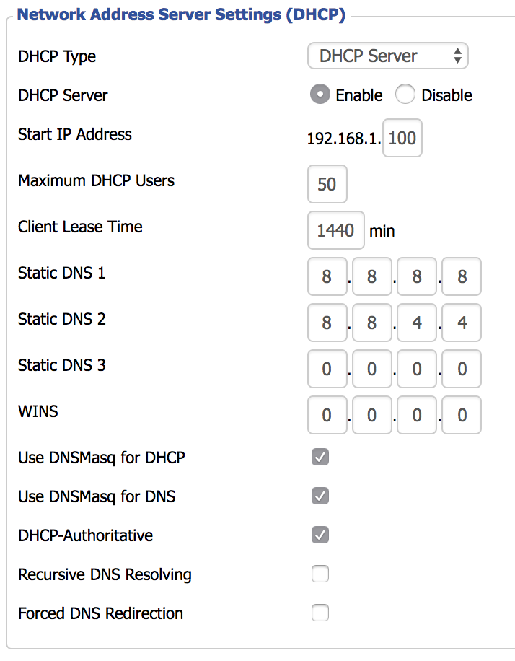Viewport: 515px width, 661px height.
Task: Enable Forced DNS Redirection
Action: pyautogui.click(x=320, y=613)
